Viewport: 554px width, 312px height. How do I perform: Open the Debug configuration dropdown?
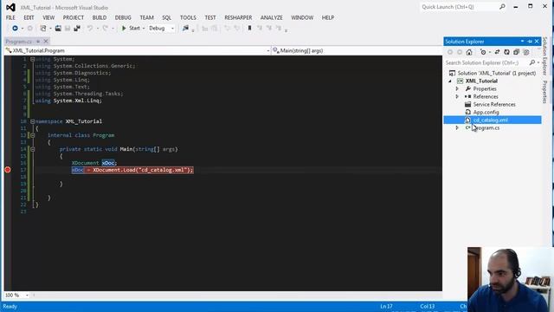pyautogui.click(x=162, y=29)
